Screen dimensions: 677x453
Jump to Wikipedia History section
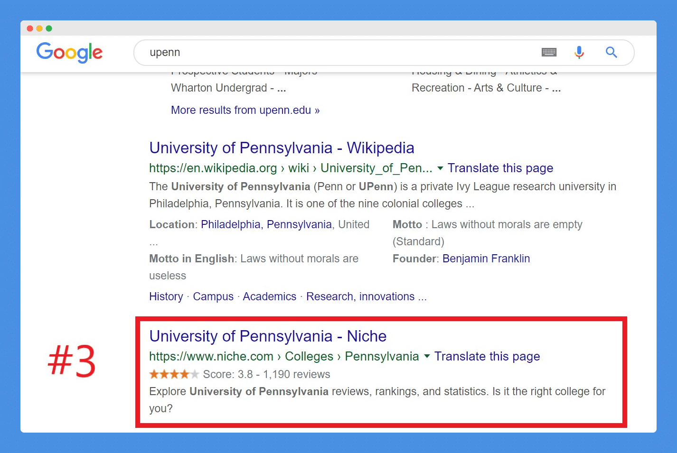166,296
